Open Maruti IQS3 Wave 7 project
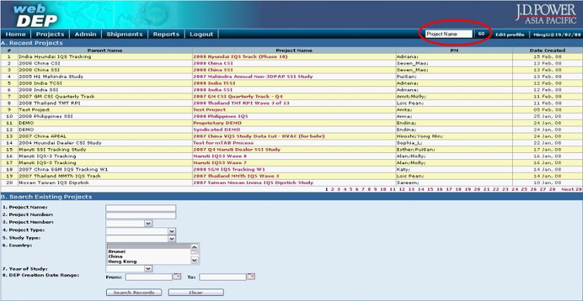The image size is (583, 301). (220, 163)
